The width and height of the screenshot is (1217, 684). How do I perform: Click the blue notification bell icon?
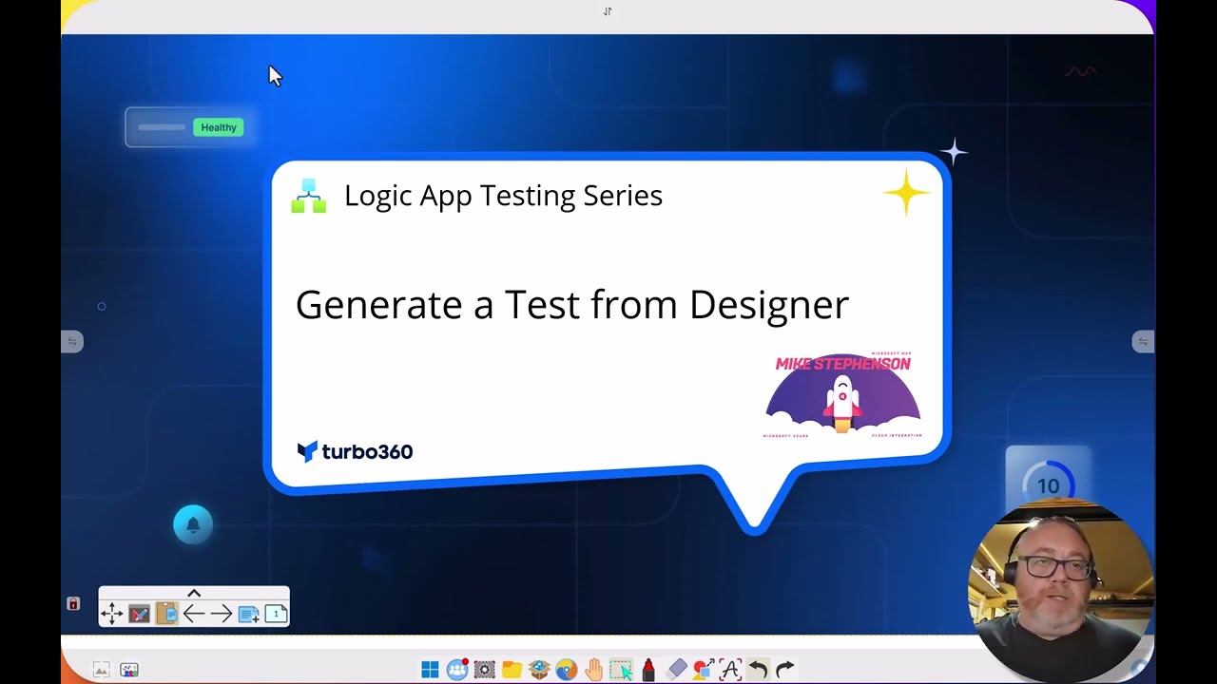[x=193, y=524]
